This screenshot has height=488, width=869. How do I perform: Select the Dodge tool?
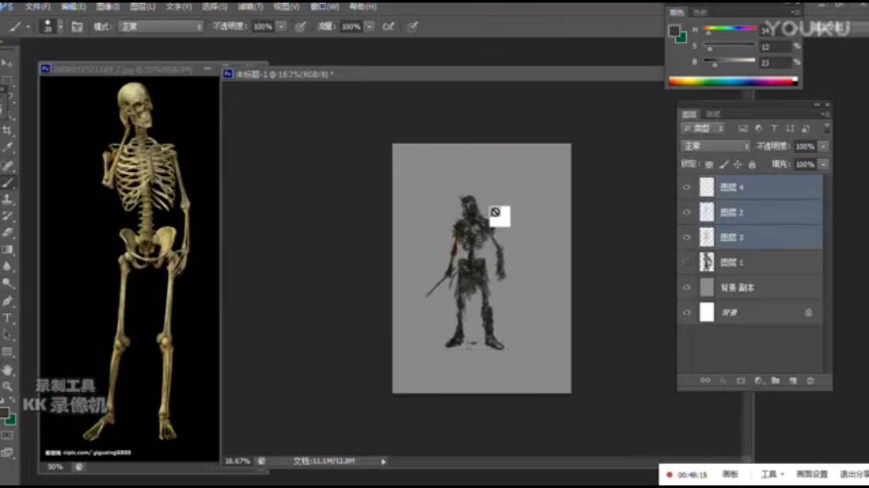coord(7,283)
